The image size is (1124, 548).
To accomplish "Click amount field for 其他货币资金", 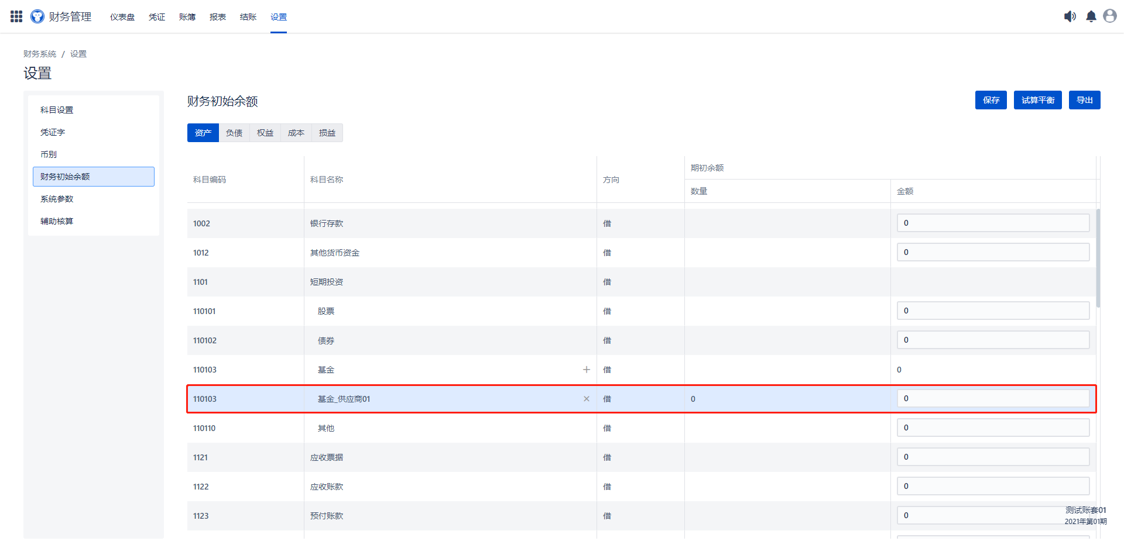I will tap(993, 252).
